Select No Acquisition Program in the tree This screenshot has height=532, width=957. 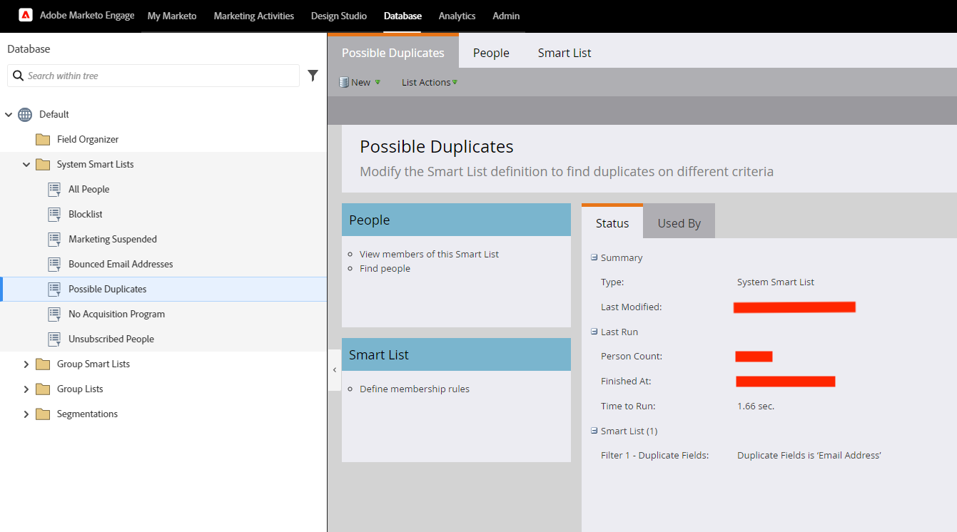[117, 314]
